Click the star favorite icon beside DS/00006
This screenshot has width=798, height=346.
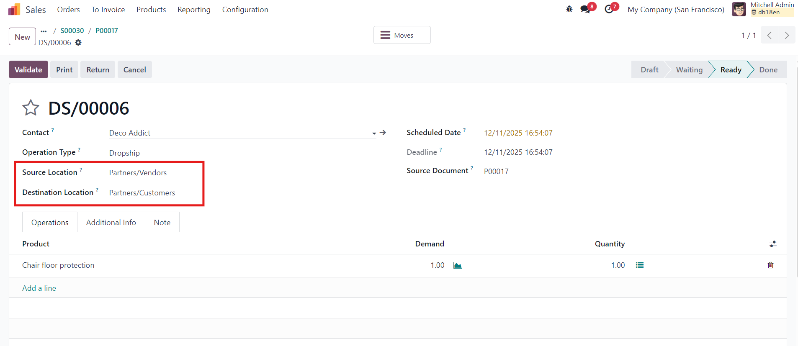pyautogui.click(x=31, y=108)
